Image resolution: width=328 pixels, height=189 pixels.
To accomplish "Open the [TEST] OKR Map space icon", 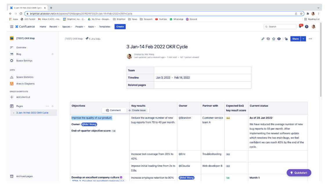I will (12, 38).
